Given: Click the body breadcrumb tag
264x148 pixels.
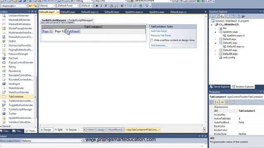Looking at the screenshot, I should 101,130.
